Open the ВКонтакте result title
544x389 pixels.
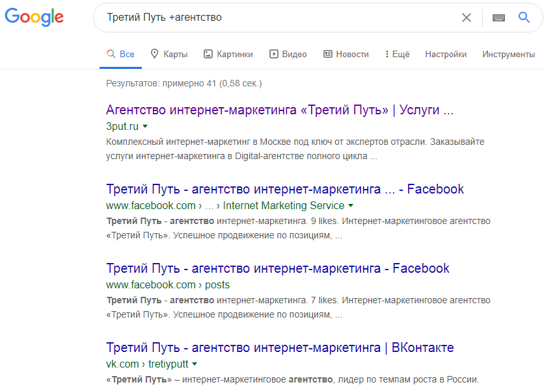pyautogui.click(x=280, y=347)
